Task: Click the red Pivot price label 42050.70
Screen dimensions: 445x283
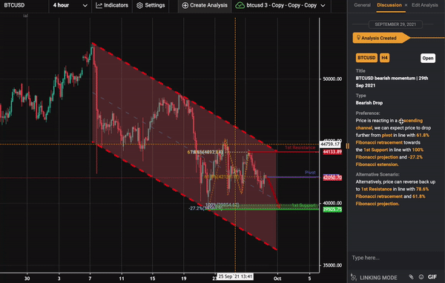Action: pyautogui.click(x=332, y=178)
